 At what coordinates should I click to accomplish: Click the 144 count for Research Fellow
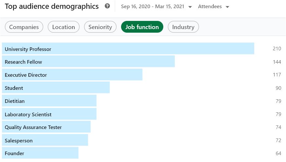coord(277,62)
